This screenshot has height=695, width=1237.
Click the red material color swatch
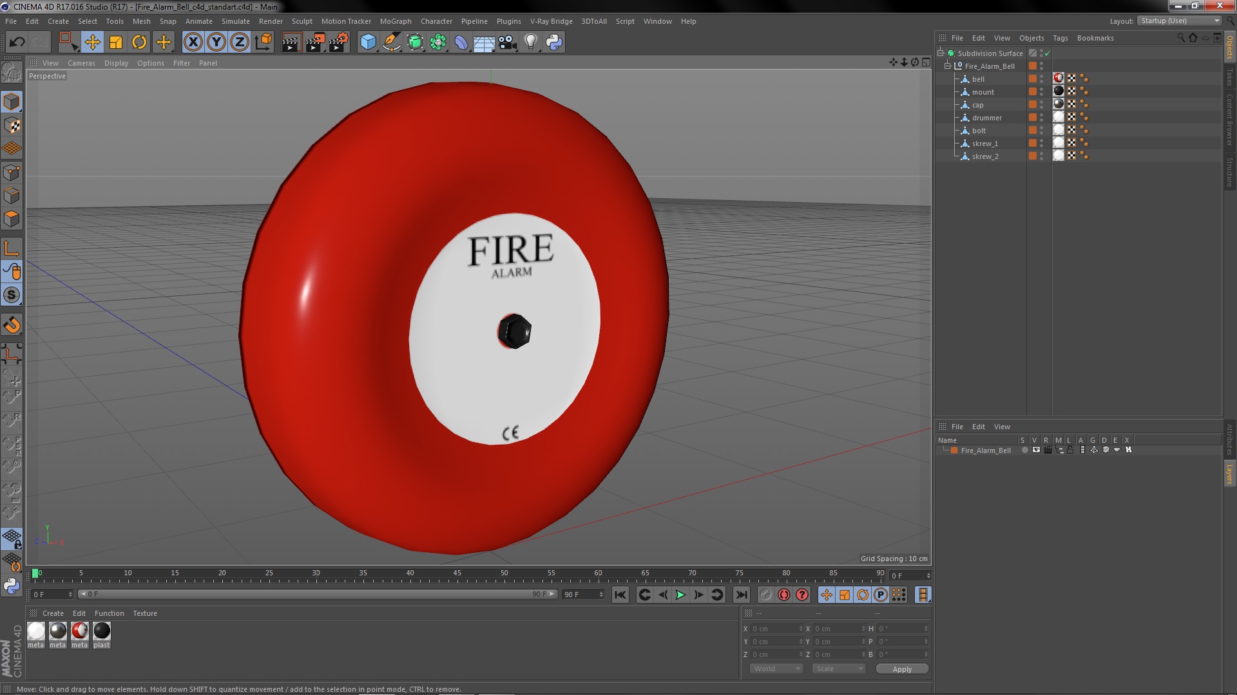tap(79, 631)
